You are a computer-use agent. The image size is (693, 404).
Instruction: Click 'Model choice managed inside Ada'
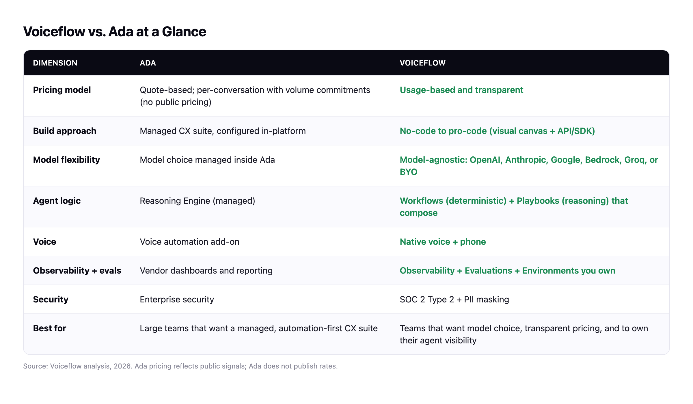tap(207, 160)
